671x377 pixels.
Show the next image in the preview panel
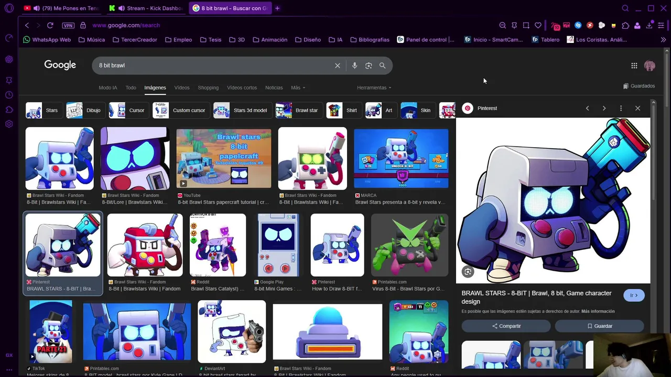[x=604, y=108]
